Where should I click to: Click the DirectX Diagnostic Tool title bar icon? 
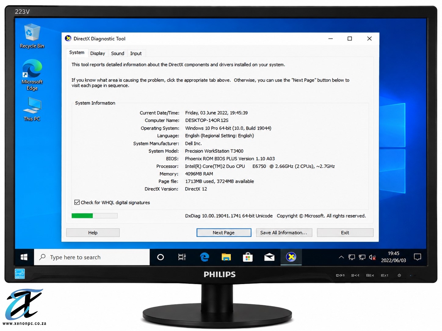68,38
